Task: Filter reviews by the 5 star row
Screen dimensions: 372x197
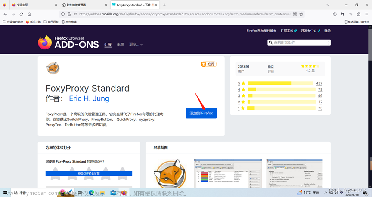Action: (280, 83)
